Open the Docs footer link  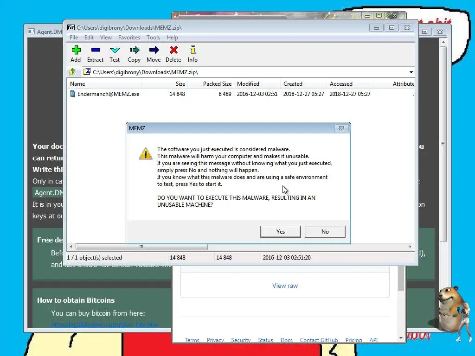pos(287,340)
